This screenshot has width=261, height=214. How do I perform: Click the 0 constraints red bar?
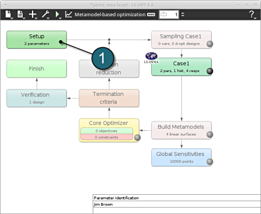pos(106,137)
